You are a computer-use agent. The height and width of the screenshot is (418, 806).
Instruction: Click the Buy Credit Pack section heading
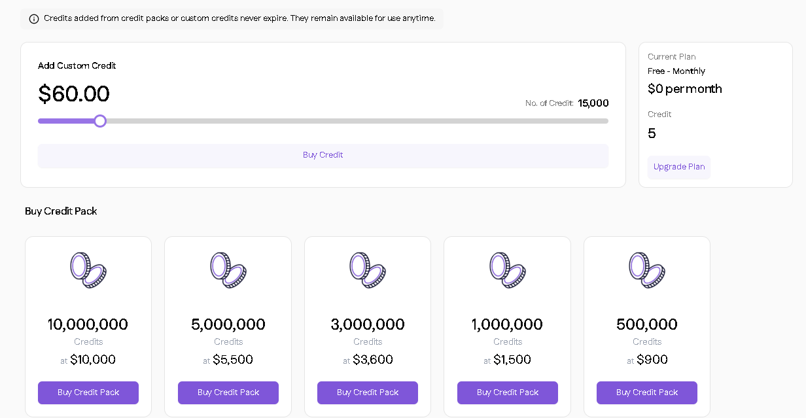tap(61, 211)
